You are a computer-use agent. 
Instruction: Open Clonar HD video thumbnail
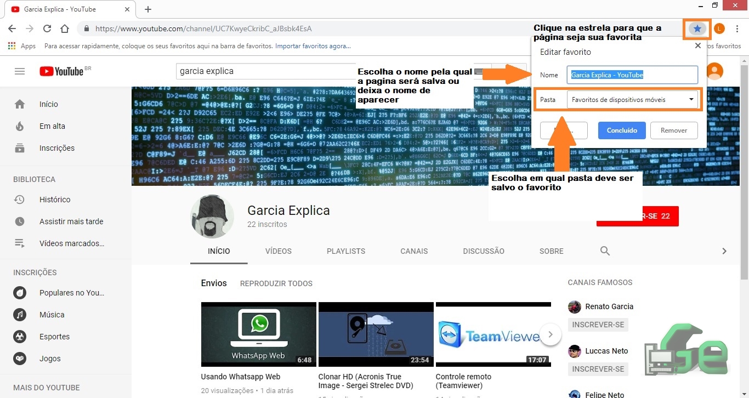pos(376,334)
